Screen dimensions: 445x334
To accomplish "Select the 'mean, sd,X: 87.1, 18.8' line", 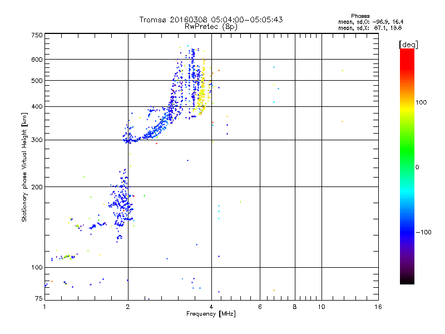I will pos(370,28).
